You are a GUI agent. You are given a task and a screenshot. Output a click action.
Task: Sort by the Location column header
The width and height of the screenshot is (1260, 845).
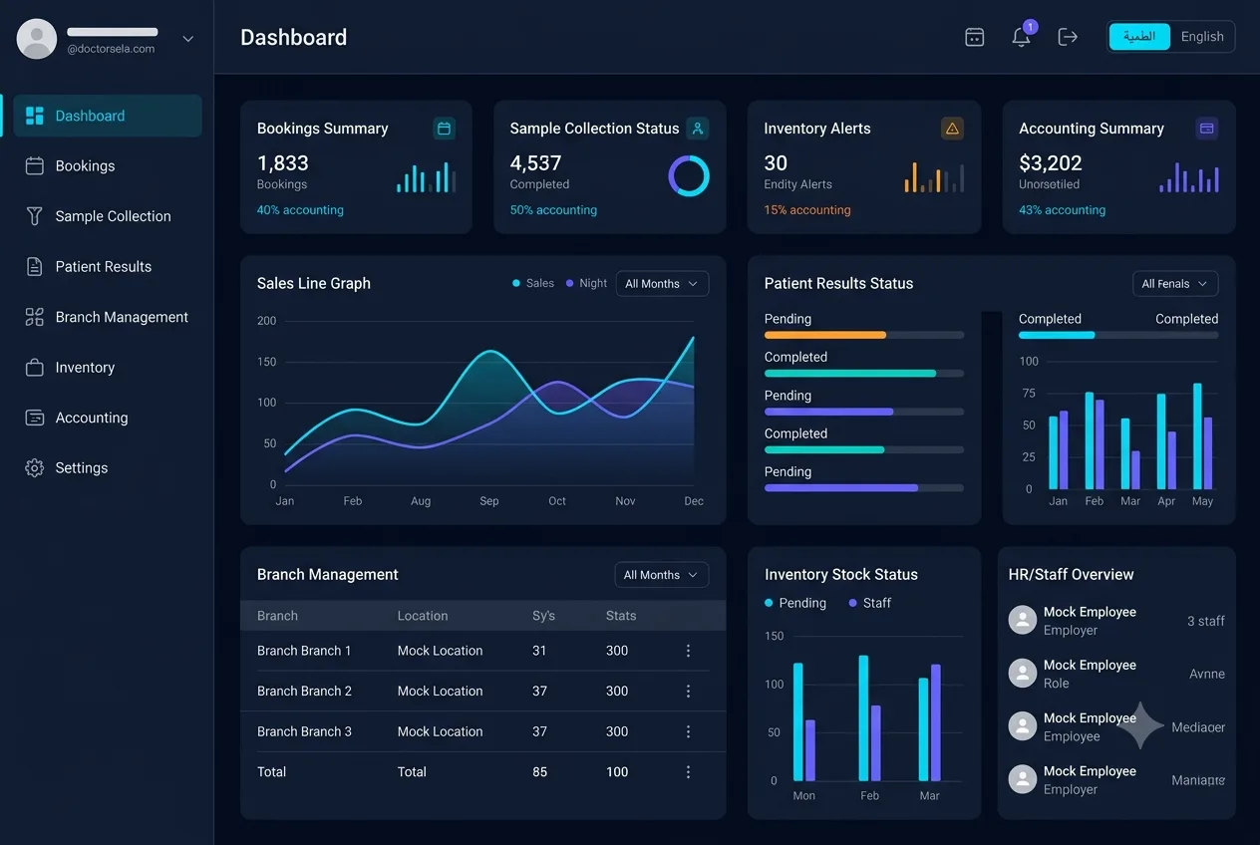coord(423,616)
